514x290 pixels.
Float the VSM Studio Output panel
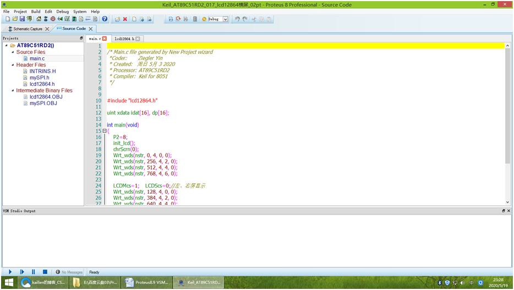click(504, 211)
